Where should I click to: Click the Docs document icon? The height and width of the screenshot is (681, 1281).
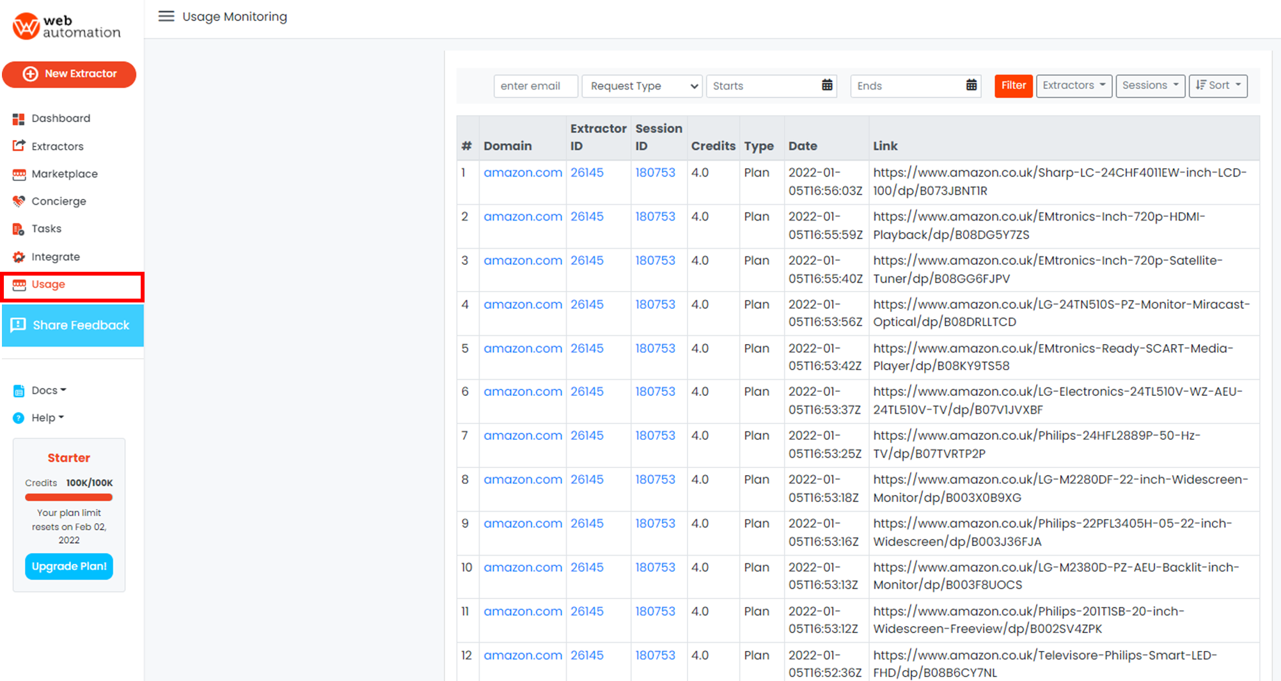[x=19, y=391]
